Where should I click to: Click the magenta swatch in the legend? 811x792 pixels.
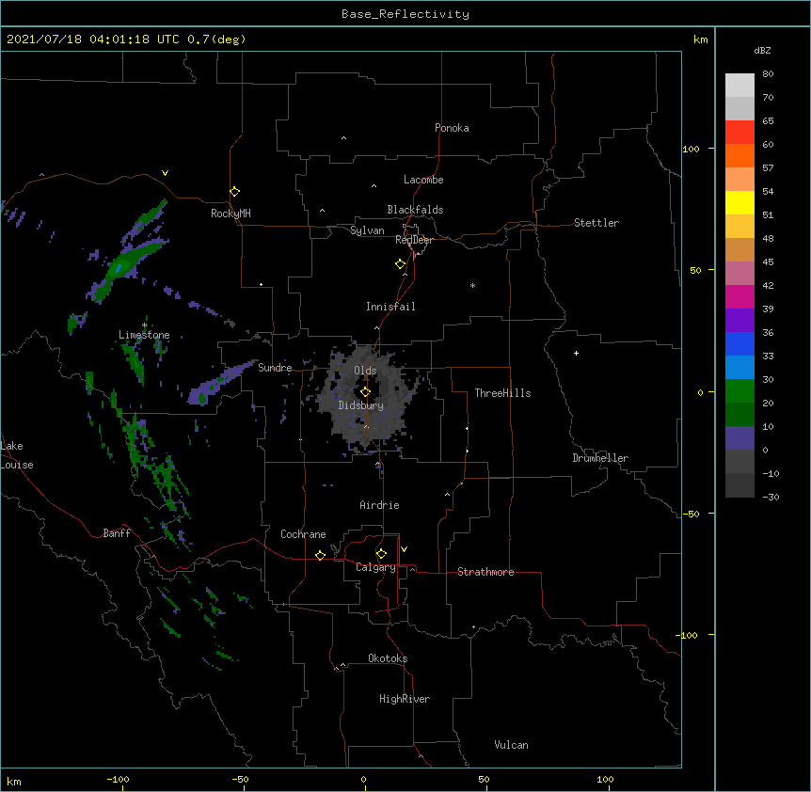739,296
